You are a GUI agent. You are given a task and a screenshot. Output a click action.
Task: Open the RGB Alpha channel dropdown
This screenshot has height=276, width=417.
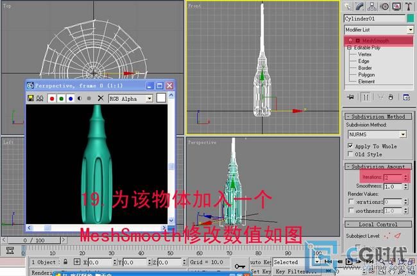pyautogui.click(x=131, y=99)
